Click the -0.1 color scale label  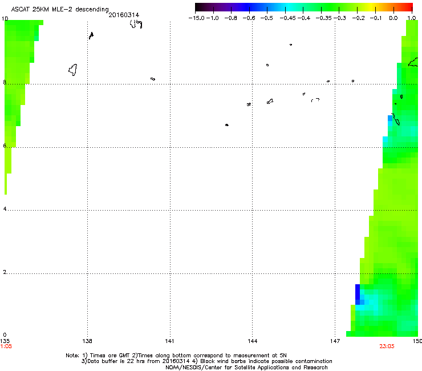point(376,18)
